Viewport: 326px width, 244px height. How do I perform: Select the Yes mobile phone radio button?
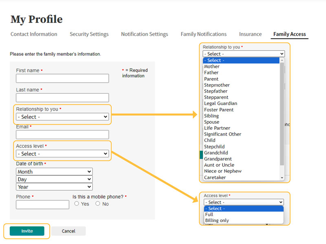[x=77, y=204]
